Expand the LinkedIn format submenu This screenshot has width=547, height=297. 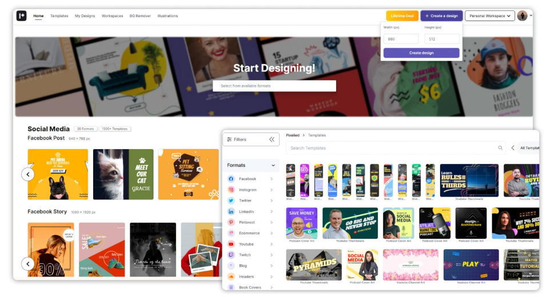point(271,211)
